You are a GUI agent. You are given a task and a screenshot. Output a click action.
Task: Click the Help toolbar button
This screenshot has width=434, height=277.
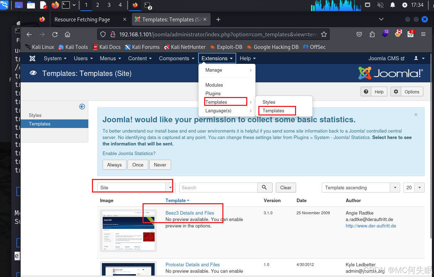(x=374, y=92)
